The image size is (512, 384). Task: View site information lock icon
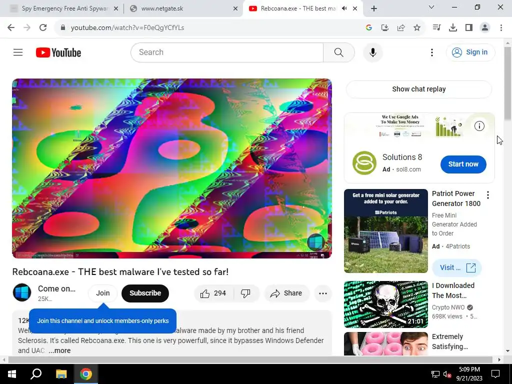click(x=63, y=28)
